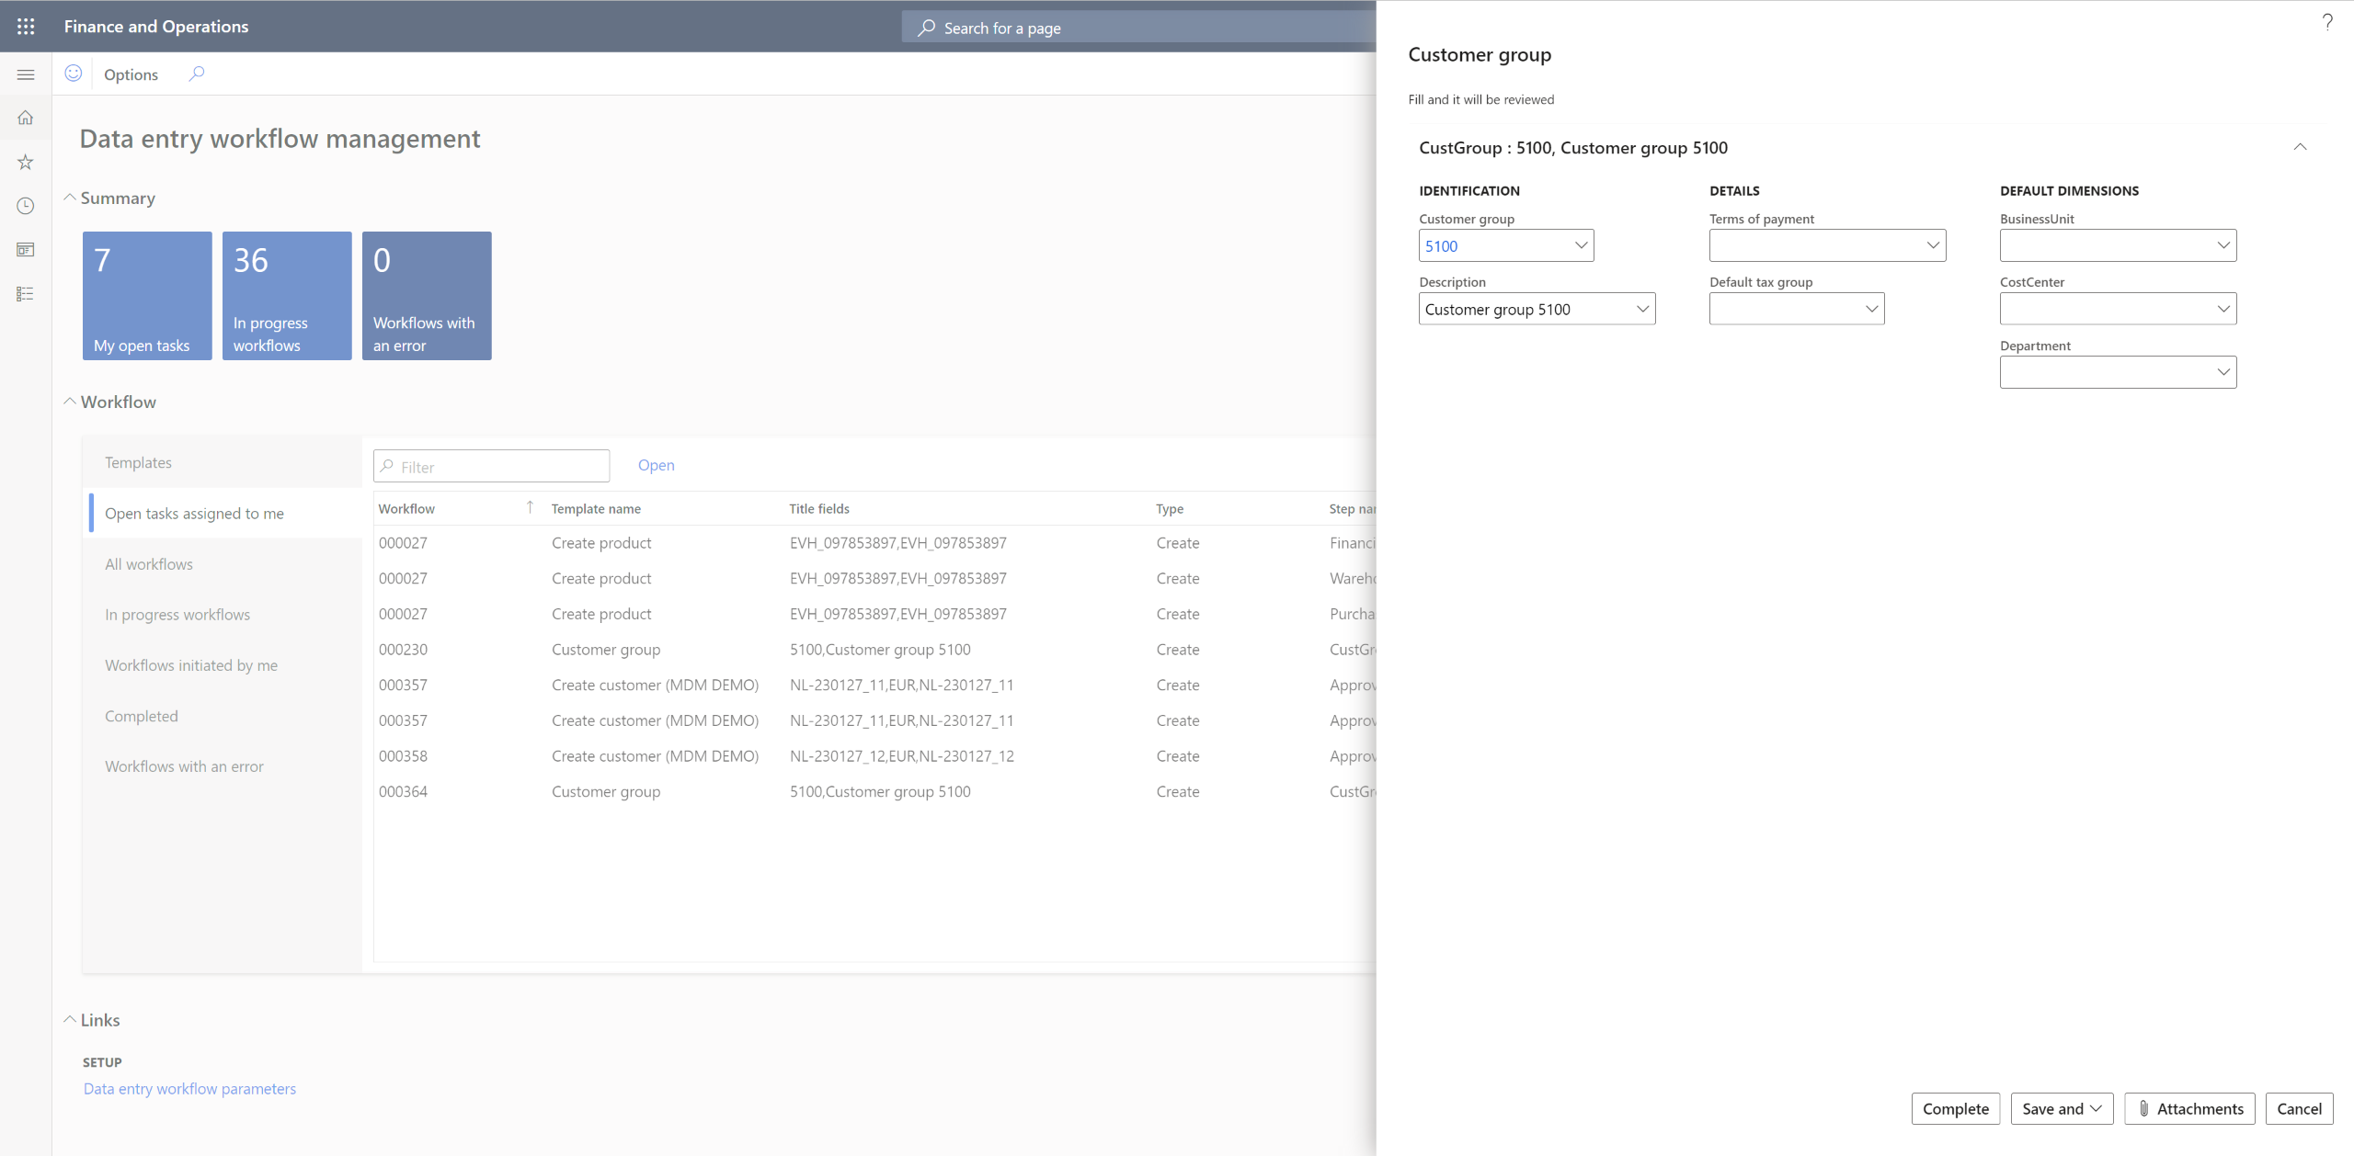
Task: Open the favorites star icon
Action: pyautogui.click(x=24, y=162)
